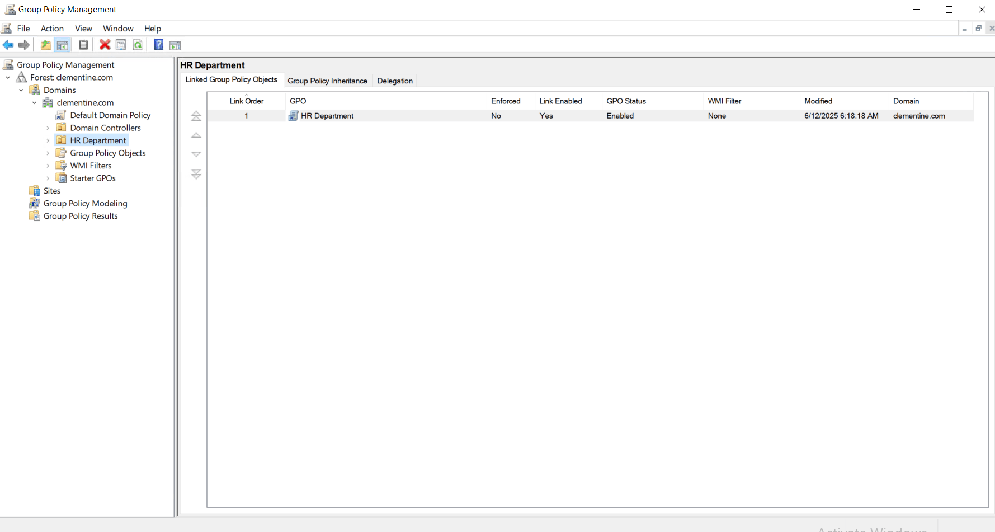This screenshot has width=995, height=532.
Task: Sort by the Link Order column header
Action: [x=246, y=101]
